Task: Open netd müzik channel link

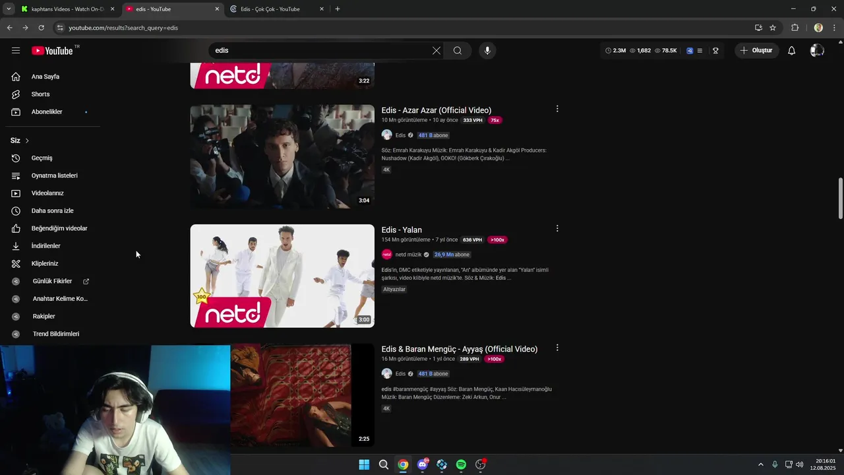Action: [408, 255]
